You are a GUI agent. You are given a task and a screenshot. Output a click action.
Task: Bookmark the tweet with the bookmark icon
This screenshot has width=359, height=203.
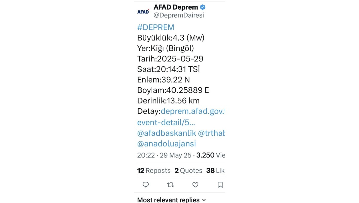pos(220,185)
